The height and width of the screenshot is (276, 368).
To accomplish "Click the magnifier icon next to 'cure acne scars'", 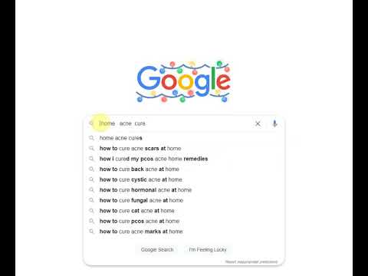I will click(91, 148).
